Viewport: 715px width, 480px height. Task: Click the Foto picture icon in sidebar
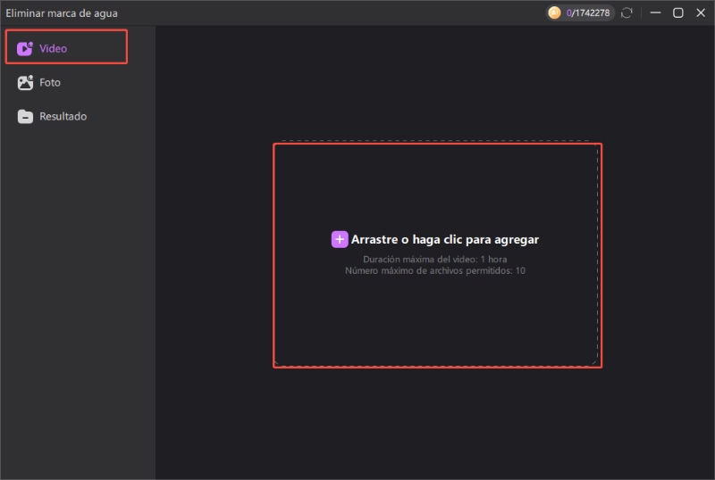[25, 82]
